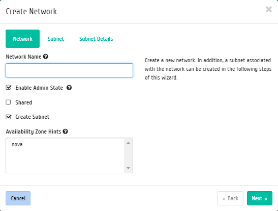Viewport: 278px width, 211px height.
Task: Focus the Network Name input field
Action: [69, 70]
